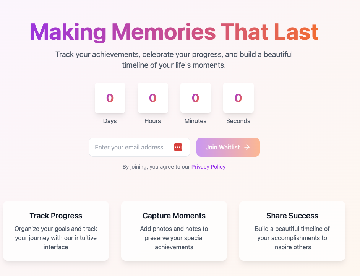Click the arrow icon on Join Waitlist button

click(247, 147)
